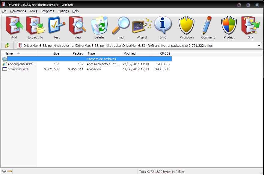Run the Test archive tool
264x175 pixels.
pyautogui.click(x=57, y=25)
